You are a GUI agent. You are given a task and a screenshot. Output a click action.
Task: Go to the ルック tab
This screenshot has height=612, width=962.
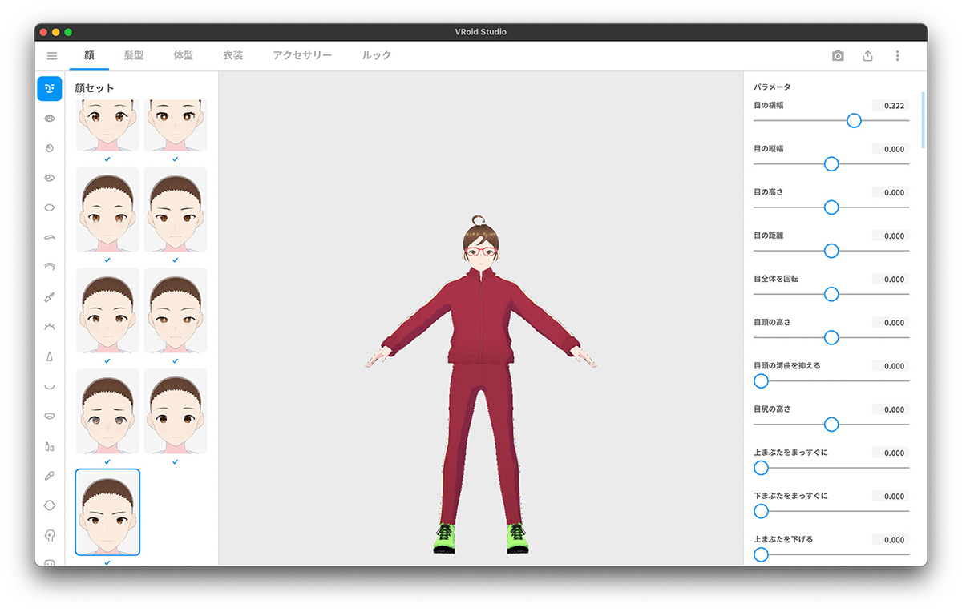[x=377, y=56]
